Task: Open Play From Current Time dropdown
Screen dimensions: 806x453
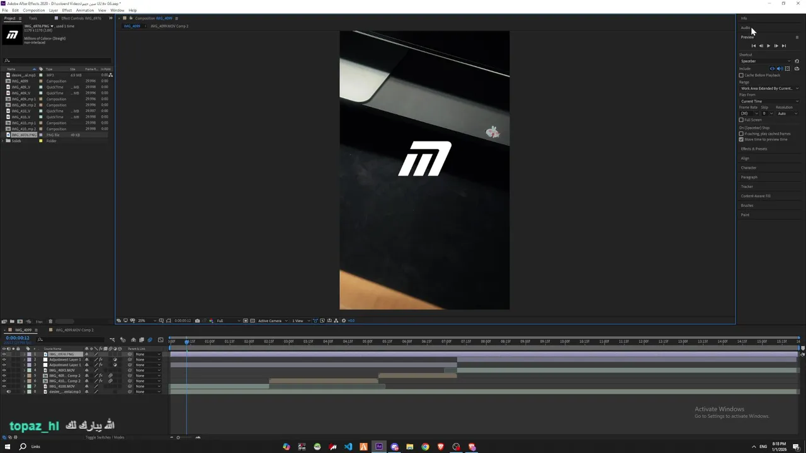Action: tap(769, 101)
